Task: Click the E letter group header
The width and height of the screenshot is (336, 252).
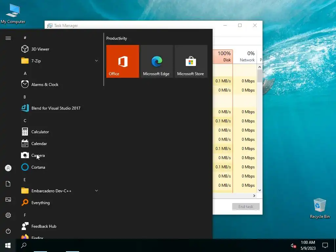Action: [x=25, y=179]
